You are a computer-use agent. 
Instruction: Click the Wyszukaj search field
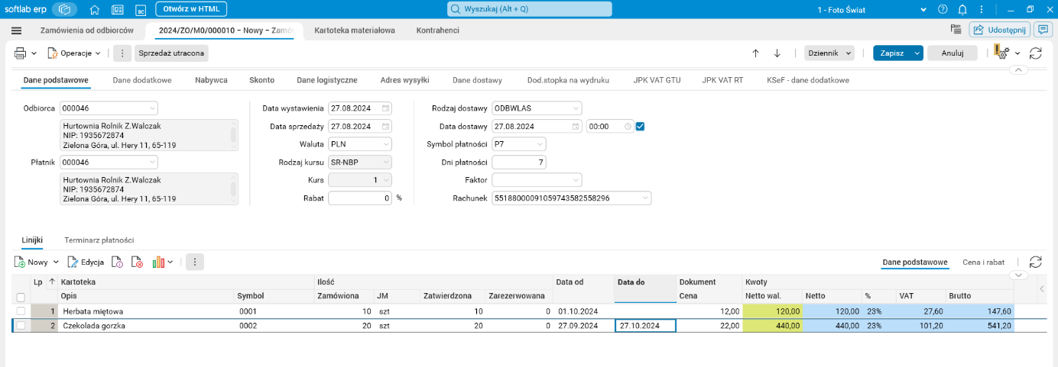(x=529, y=9)
